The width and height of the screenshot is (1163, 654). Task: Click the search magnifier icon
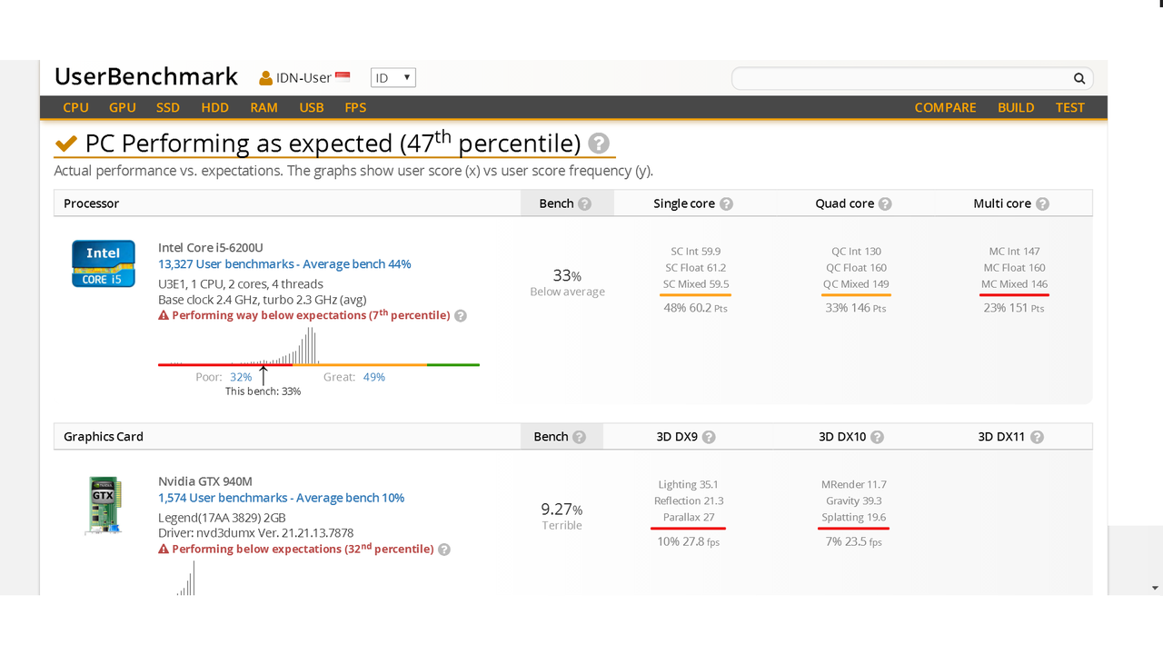point(1079,79)
